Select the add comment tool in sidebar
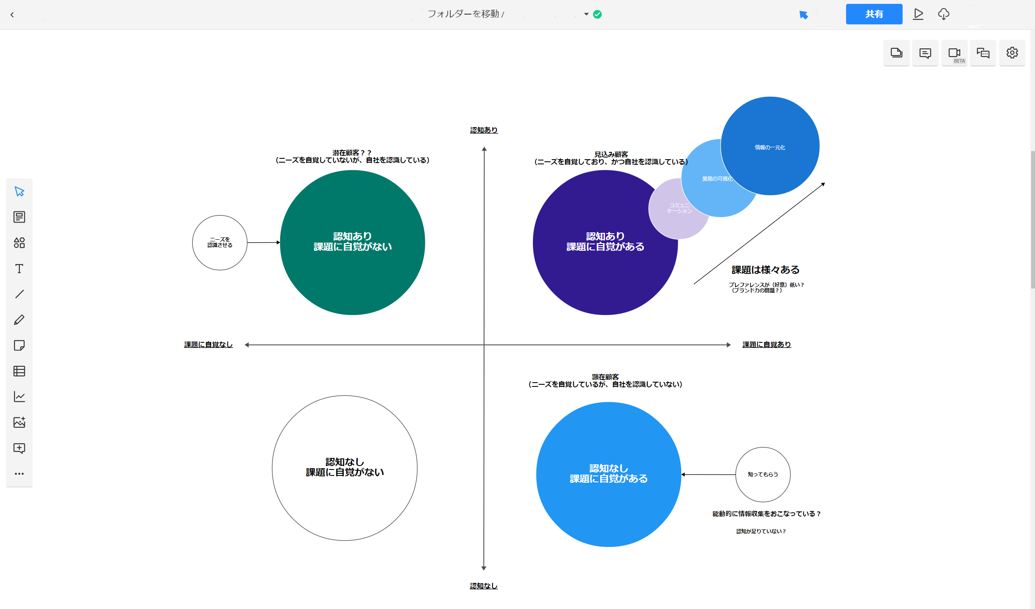1035x609 pixels. click(19, 448)
